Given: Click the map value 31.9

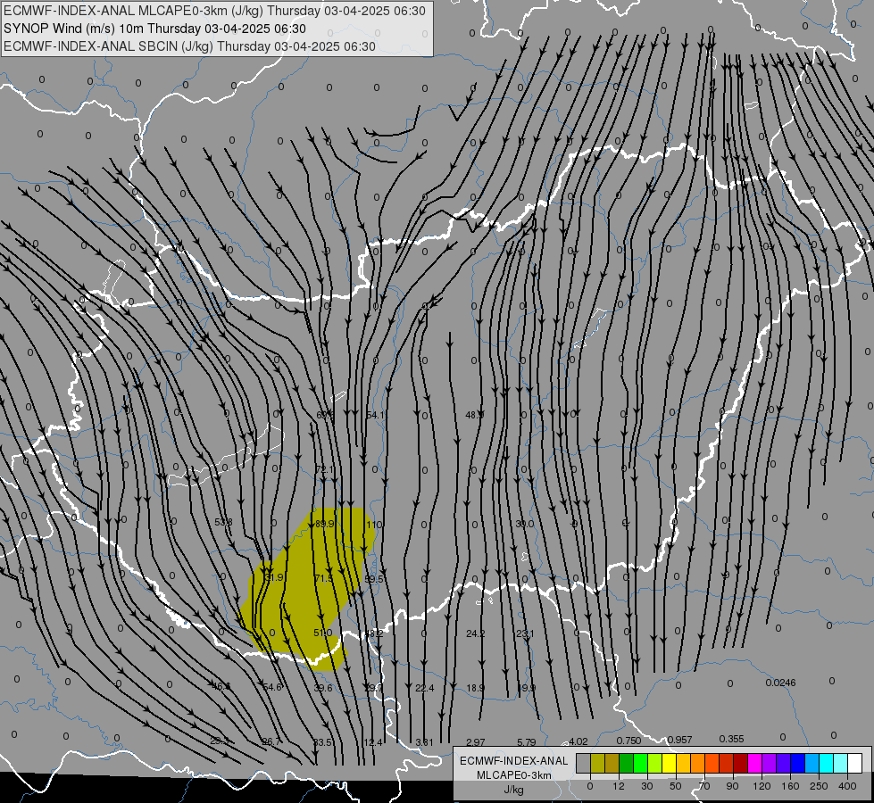Looking at the screenshot, I should (274, 577).
